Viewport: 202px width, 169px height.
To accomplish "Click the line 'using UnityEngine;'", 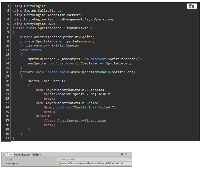I will click(x=30, y=6).
